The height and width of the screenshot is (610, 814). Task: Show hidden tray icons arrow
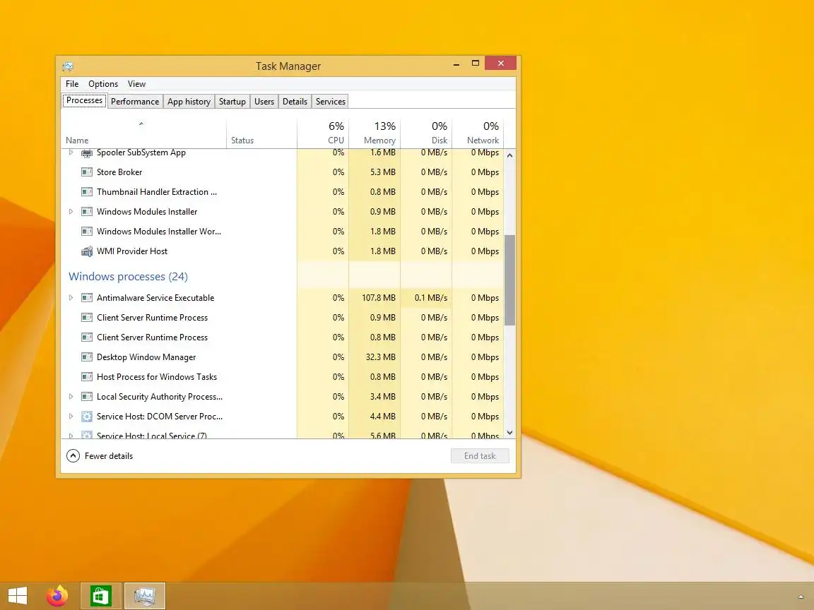click(801, 597)
